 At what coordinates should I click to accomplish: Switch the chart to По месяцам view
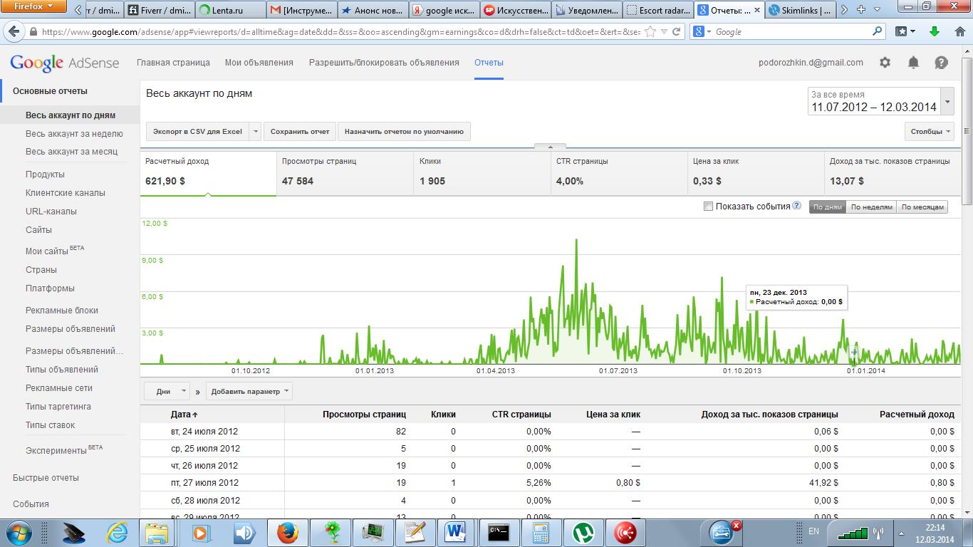[x=922, y=207]
